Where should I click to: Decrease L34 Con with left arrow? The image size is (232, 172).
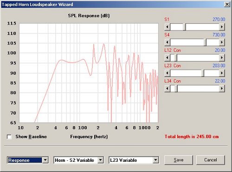click(x=168, y=89)
